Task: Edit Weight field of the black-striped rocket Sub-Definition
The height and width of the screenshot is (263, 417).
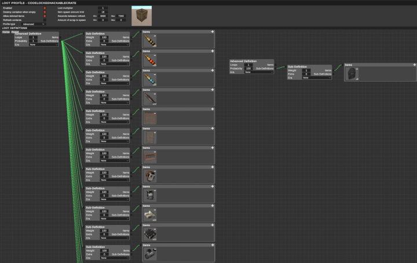Action: coord(104,38)
